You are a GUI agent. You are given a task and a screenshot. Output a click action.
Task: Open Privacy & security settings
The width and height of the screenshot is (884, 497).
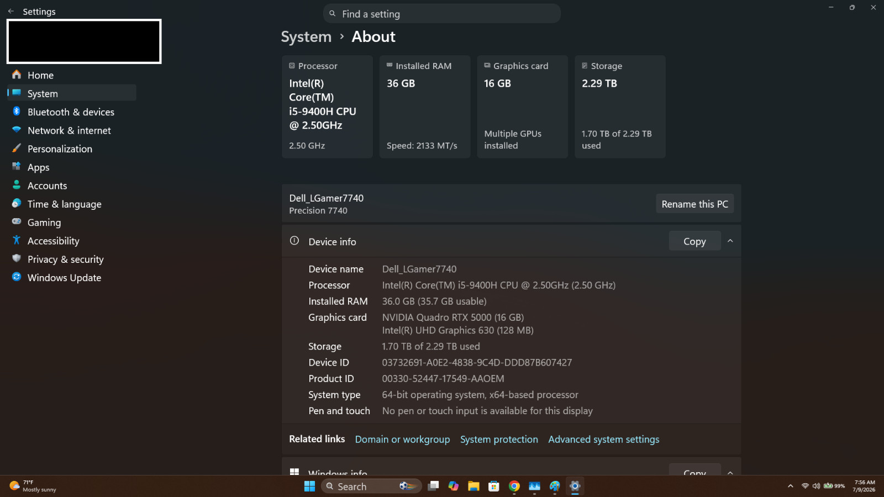point(72,259)
